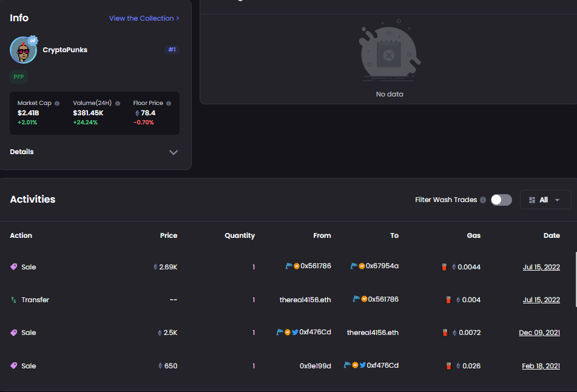Select the PFP category tag
The image size is (577, 392).
coord(19,76)
